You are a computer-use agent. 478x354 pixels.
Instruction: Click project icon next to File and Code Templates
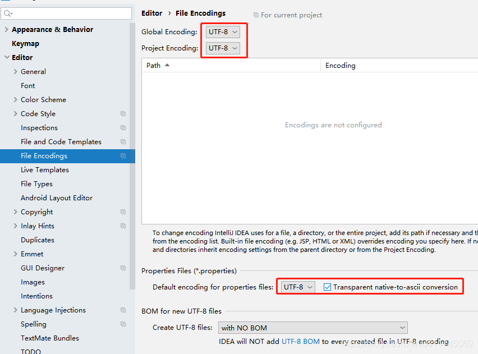pos(123,142)
